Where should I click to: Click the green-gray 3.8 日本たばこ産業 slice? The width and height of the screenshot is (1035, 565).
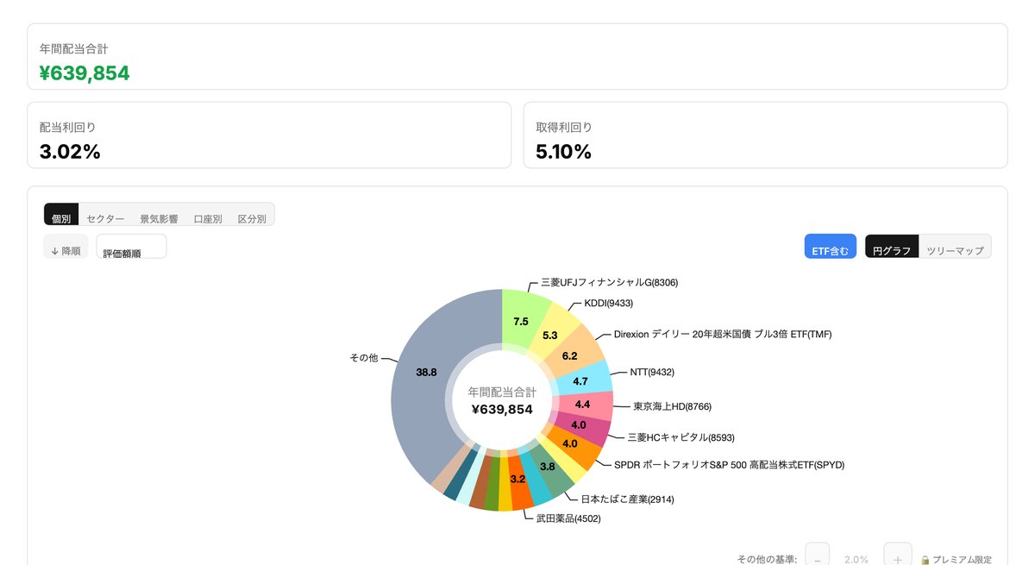tap(548, 467)
